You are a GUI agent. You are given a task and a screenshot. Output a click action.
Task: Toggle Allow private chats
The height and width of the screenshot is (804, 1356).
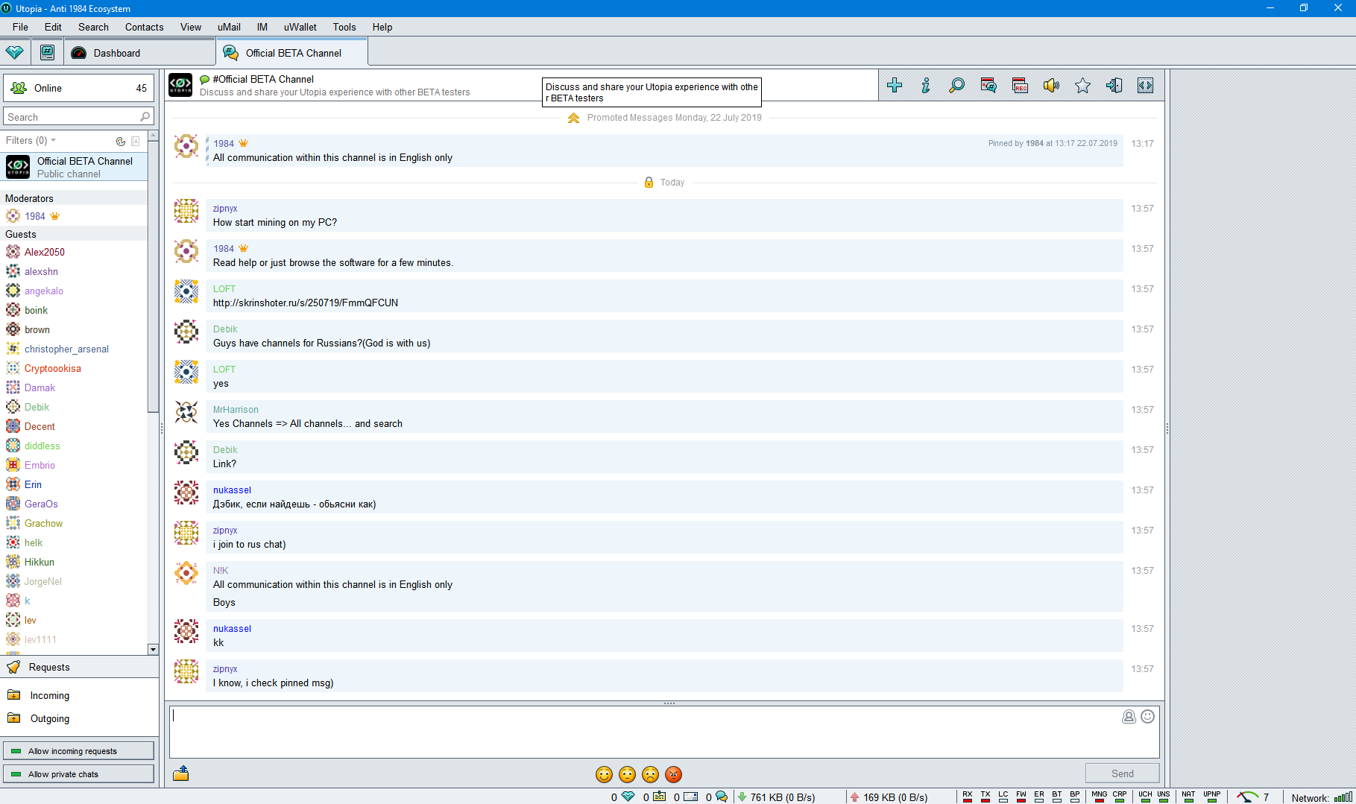click(78, 774)
